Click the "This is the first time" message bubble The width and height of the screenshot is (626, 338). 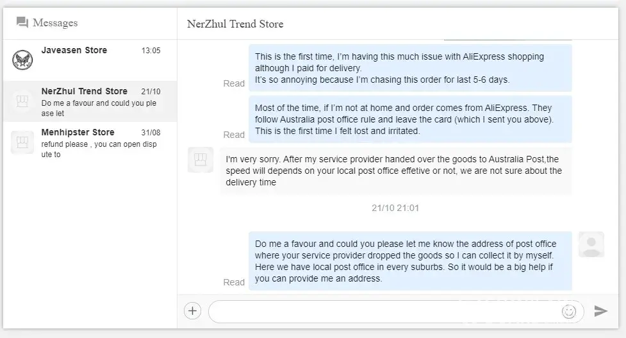pos(410,68)
